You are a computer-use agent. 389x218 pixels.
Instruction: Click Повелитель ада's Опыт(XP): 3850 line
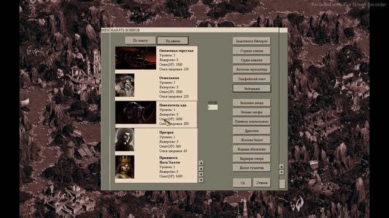171,119
